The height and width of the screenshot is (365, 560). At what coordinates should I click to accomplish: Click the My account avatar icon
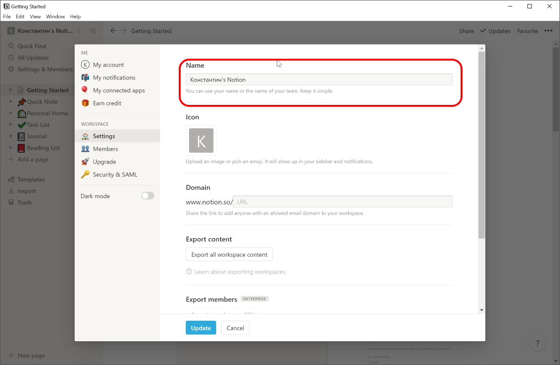85,65
